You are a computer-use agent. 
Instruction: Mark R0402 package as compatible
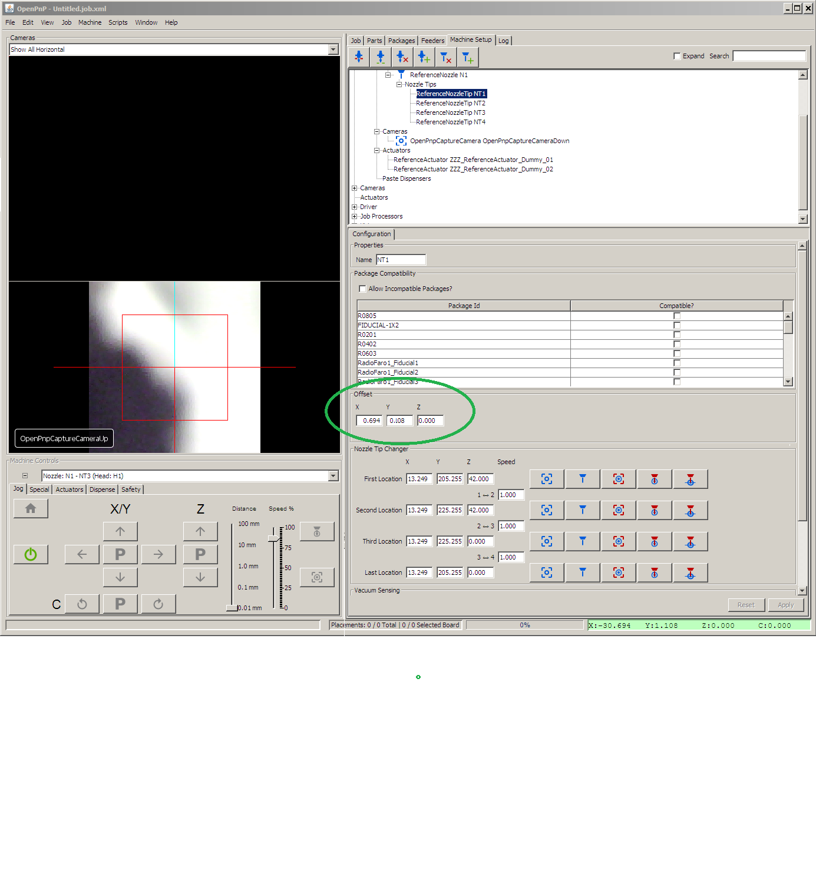677,344
